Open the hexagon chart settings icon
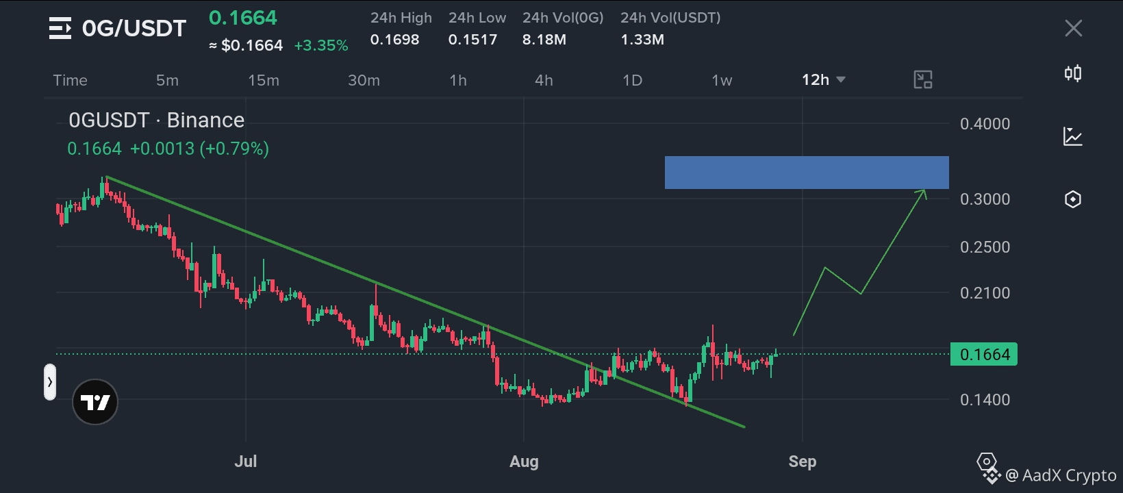This screenshot has height=493, width=1123. pyautogui.click(x=1073, y=199)
